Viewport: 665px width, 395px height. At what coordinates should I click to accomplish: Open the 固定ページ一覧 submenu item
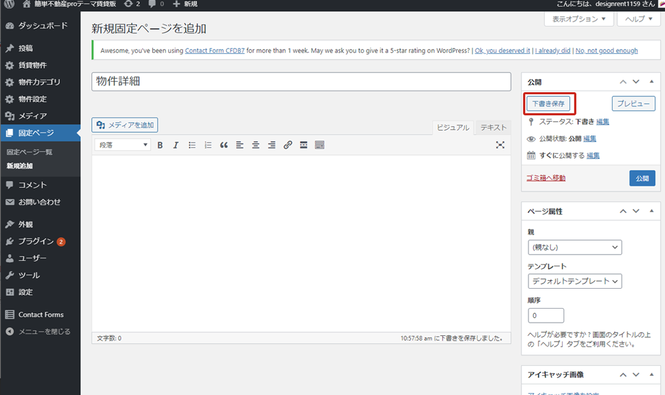29,152
